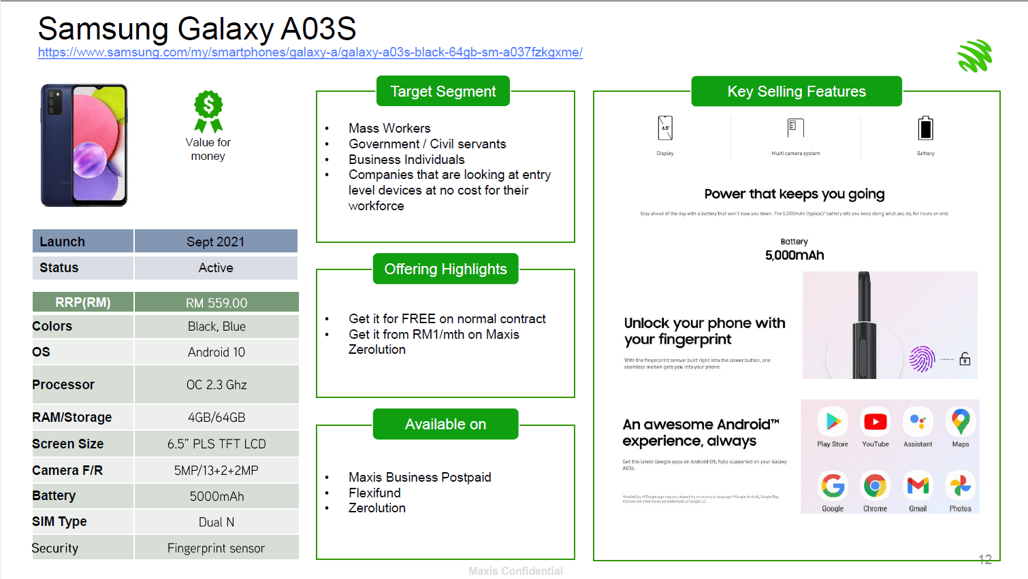This screenshot has width=1028, height=579.
Task: Click the Display feature icon
Action: tap(665, 128)
